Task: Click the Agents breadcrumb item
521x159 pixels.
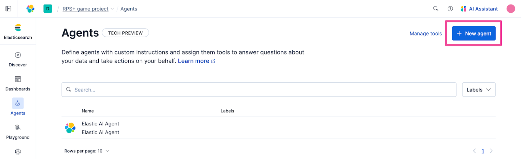Action: click(129, 9)
